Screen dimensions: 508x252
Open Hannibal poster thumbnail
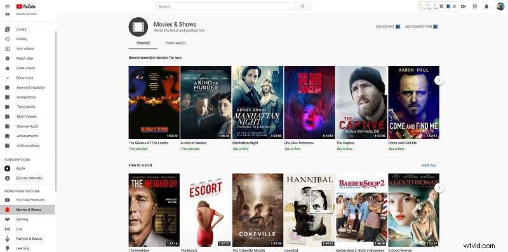[x=310, y=210]
